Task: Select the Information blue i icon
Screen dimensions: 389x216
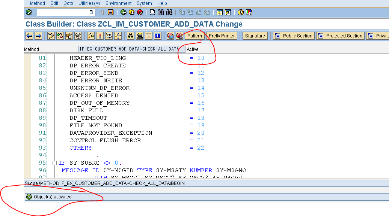Action: (157, 36)
